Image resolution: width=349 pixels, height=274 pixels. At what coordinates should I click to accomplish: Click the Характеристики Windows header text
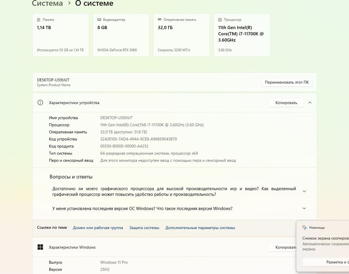pyautogui.click(x=72, y=247)
